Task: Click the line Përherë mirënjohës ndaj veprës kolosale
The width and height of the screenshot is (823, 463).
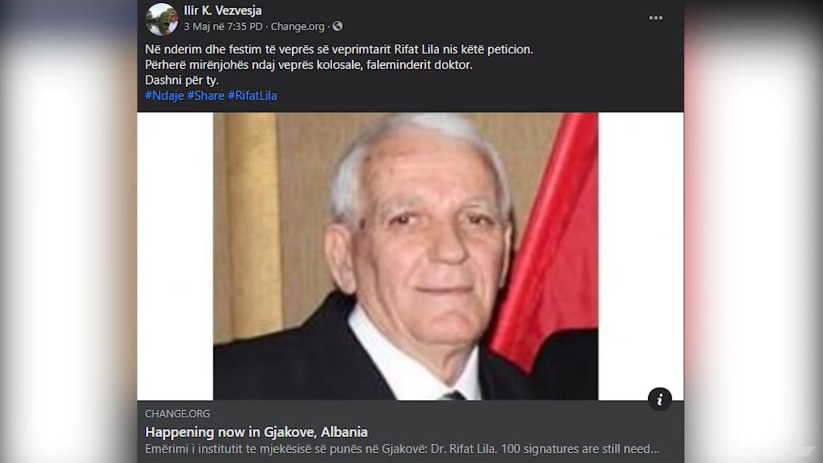Action: click(x=309, y=65)
